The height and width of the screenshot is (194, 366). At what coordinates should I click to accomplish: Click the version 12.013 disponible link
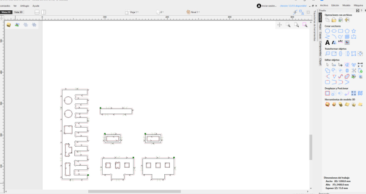coord(293,6)
